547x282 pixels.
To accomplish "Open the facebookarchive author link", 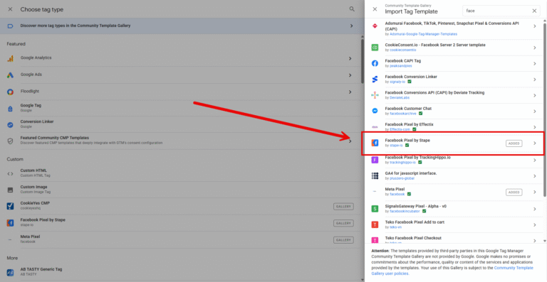I will click(403, 114).
